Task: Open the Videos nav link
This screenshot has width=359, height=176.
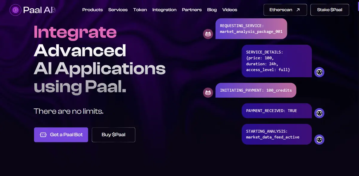Action: (x=230, y=10)
